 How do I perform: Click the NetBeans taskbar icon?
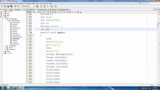pos(21,88)
